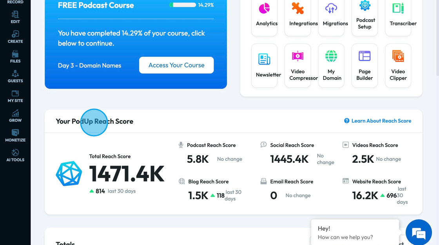Screen dimensions: 439x245
Task: Click the Learn About Reach Score link
Action: [x=378, y=121]
